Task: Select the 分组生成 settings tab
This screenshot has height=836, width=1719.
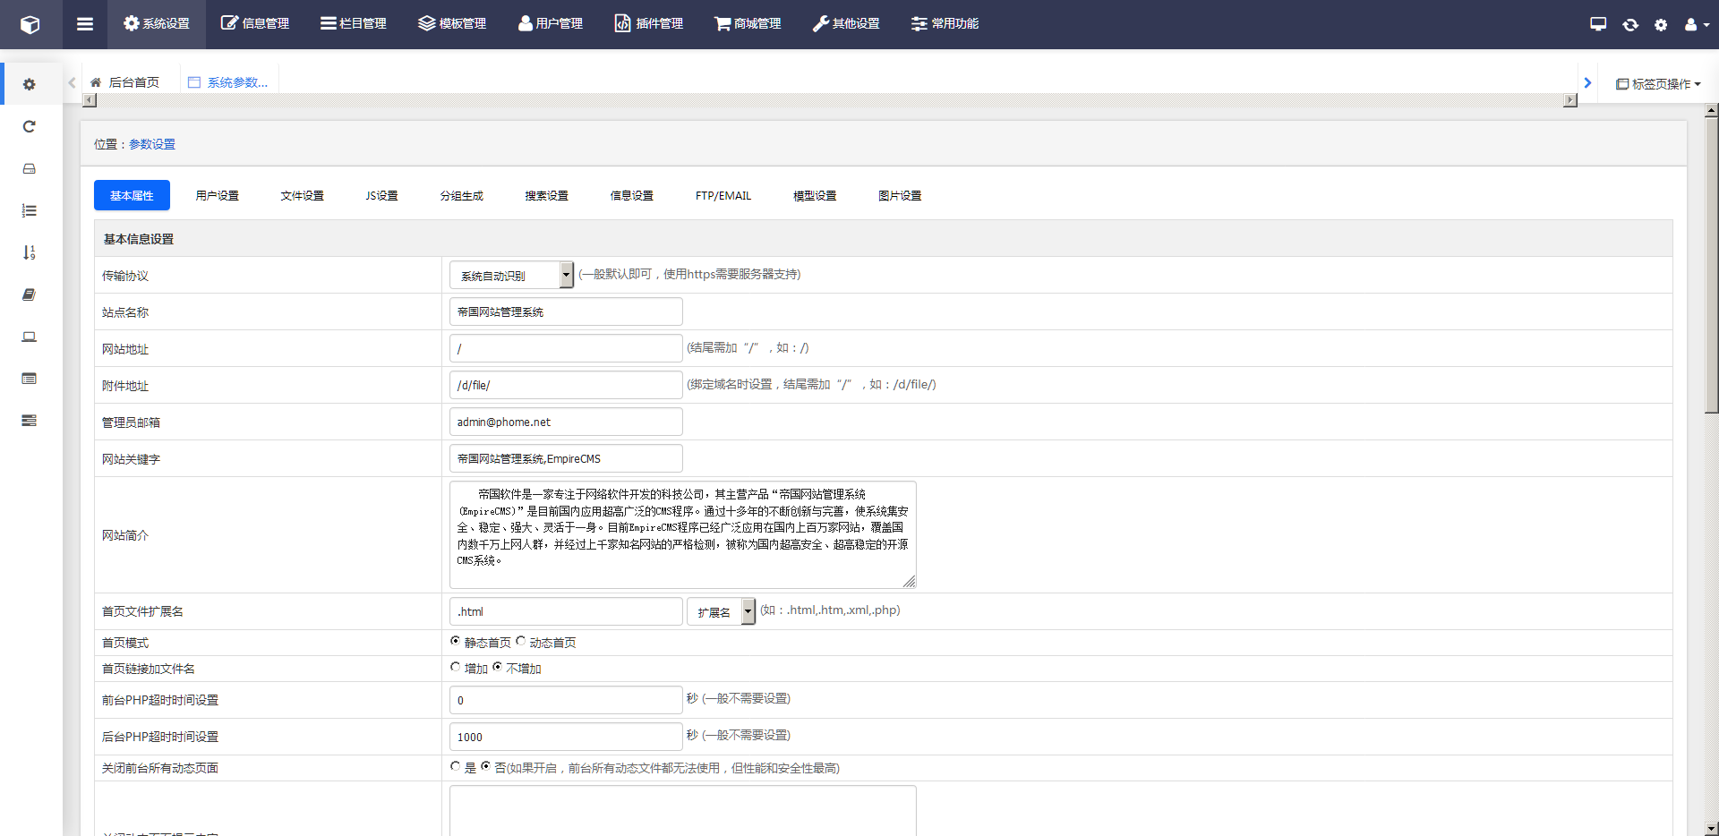Action: [x=461, y=195]
